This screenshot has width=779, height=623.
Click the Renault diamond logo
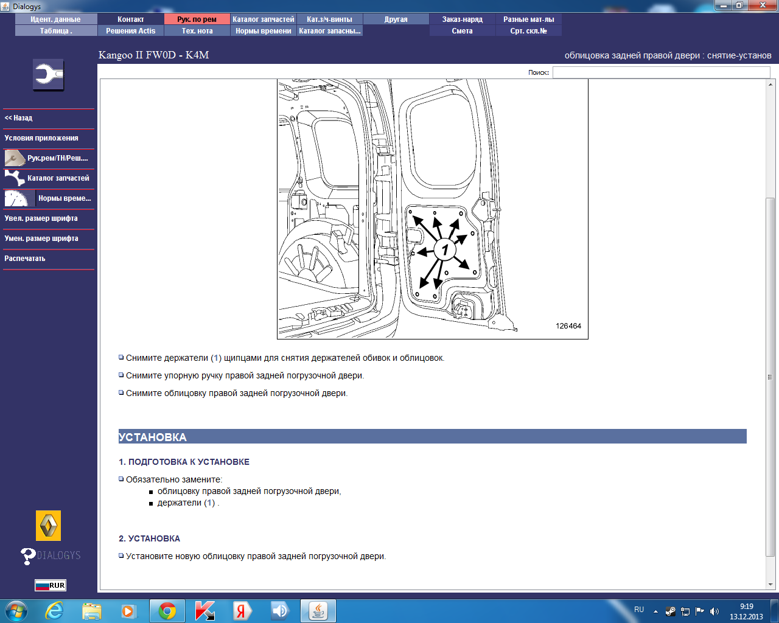49,526
